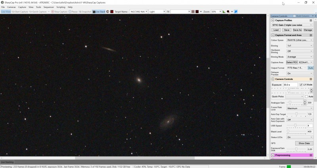Click the Analogue Gain slider handle

tap(290, 103)
